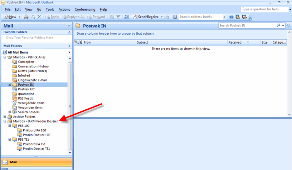This screenshot has width=292, height=170.
Task: Click the Forward button
Action: (x=96, y=17)
